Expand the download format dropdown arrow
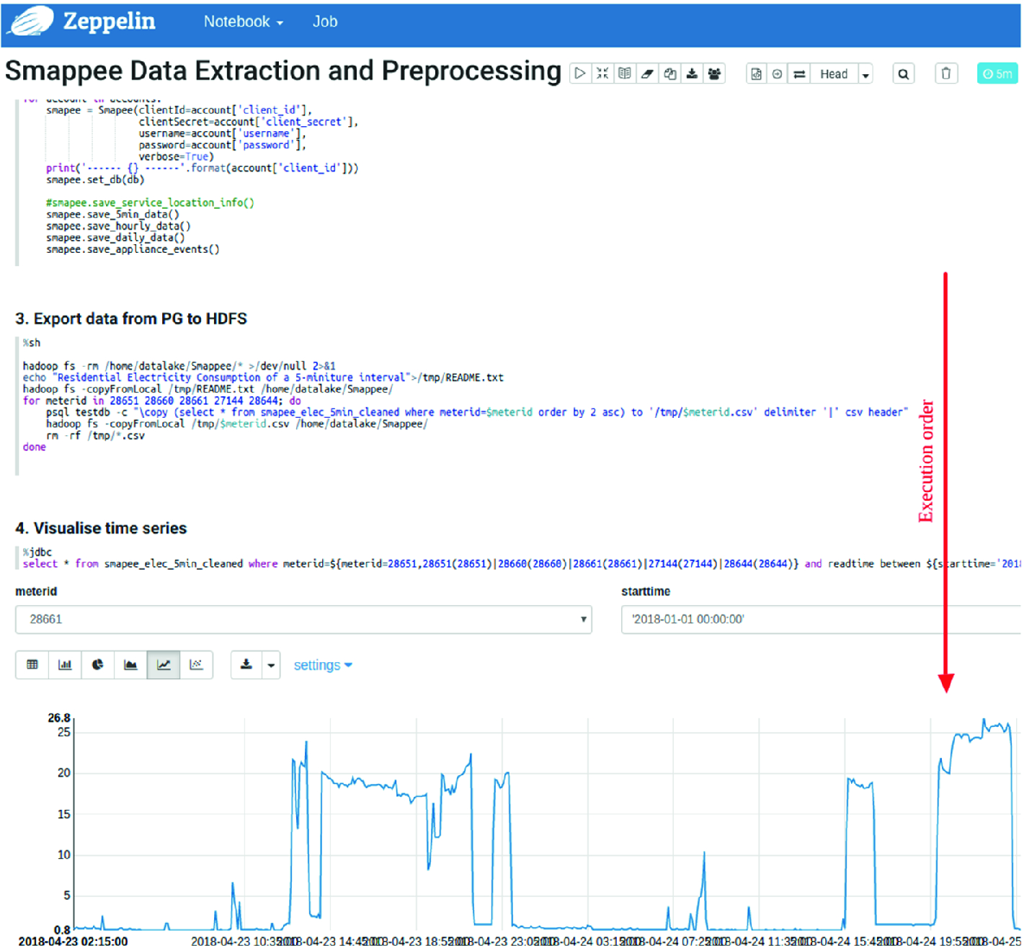The height and width of the screenshot is (946, 1024). (x=271, y=665)
